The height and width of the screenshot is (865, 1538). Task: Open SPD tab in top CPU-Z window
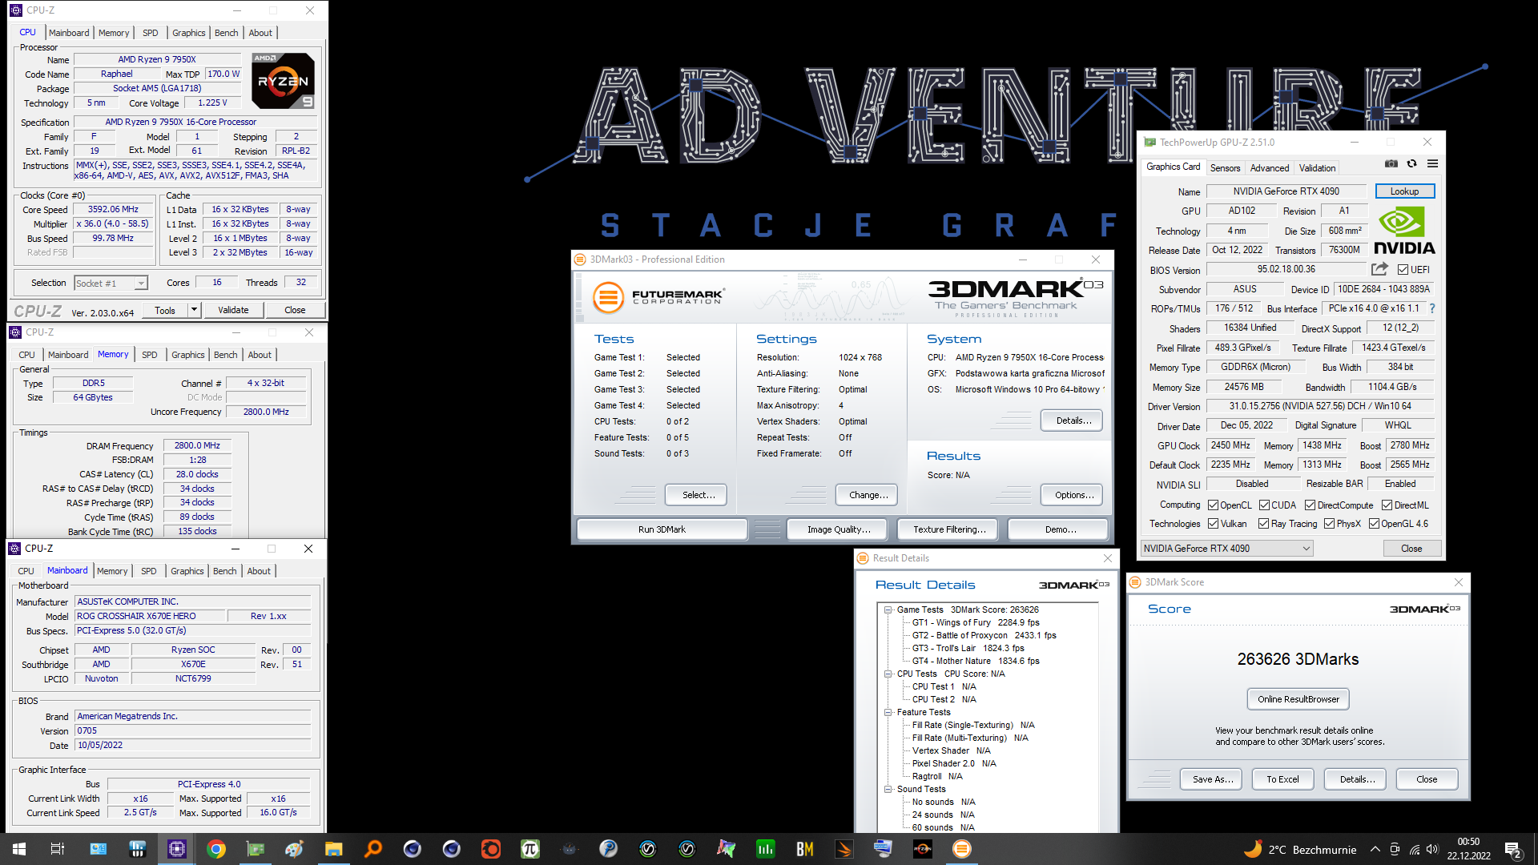(151, 33)
